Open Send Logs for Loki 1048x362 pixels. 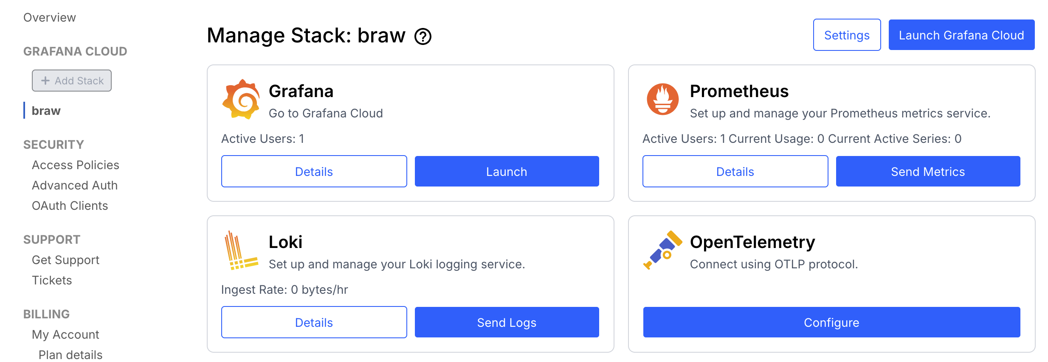point(506,322)
